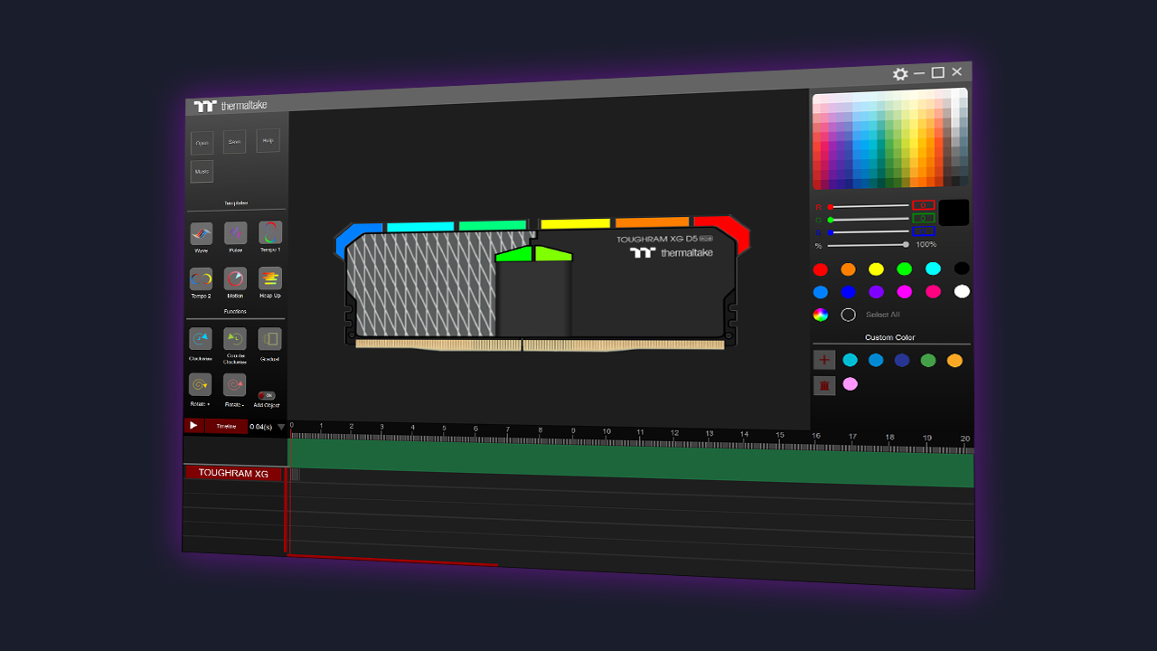Click the blue B value field
The height and width of the screenshot is (651, 1157).
point(923,231)
